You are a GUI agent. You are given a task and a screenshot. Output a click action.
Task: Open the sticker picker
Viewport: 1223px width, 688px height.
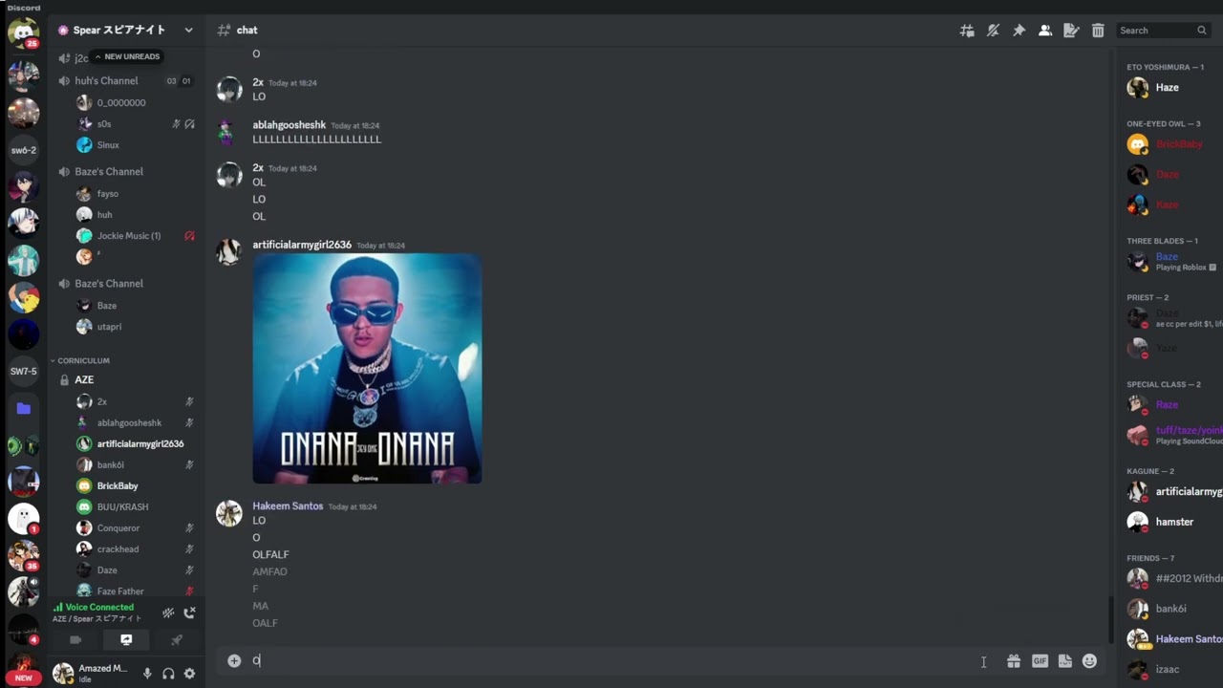(1064, 660)
